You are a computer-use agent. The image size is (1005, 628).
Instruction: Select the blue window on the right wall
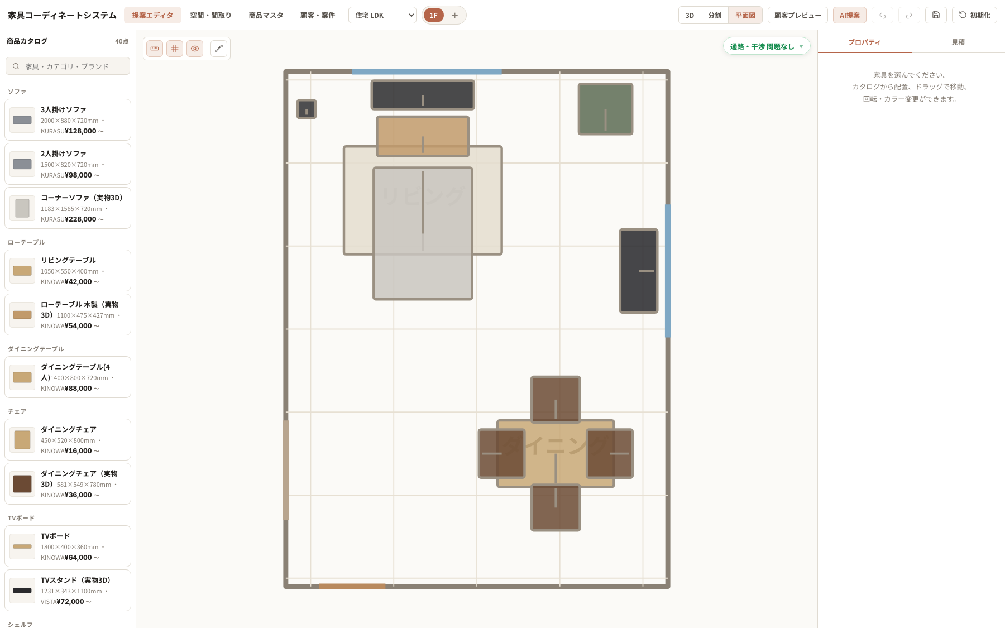point(668,271)
